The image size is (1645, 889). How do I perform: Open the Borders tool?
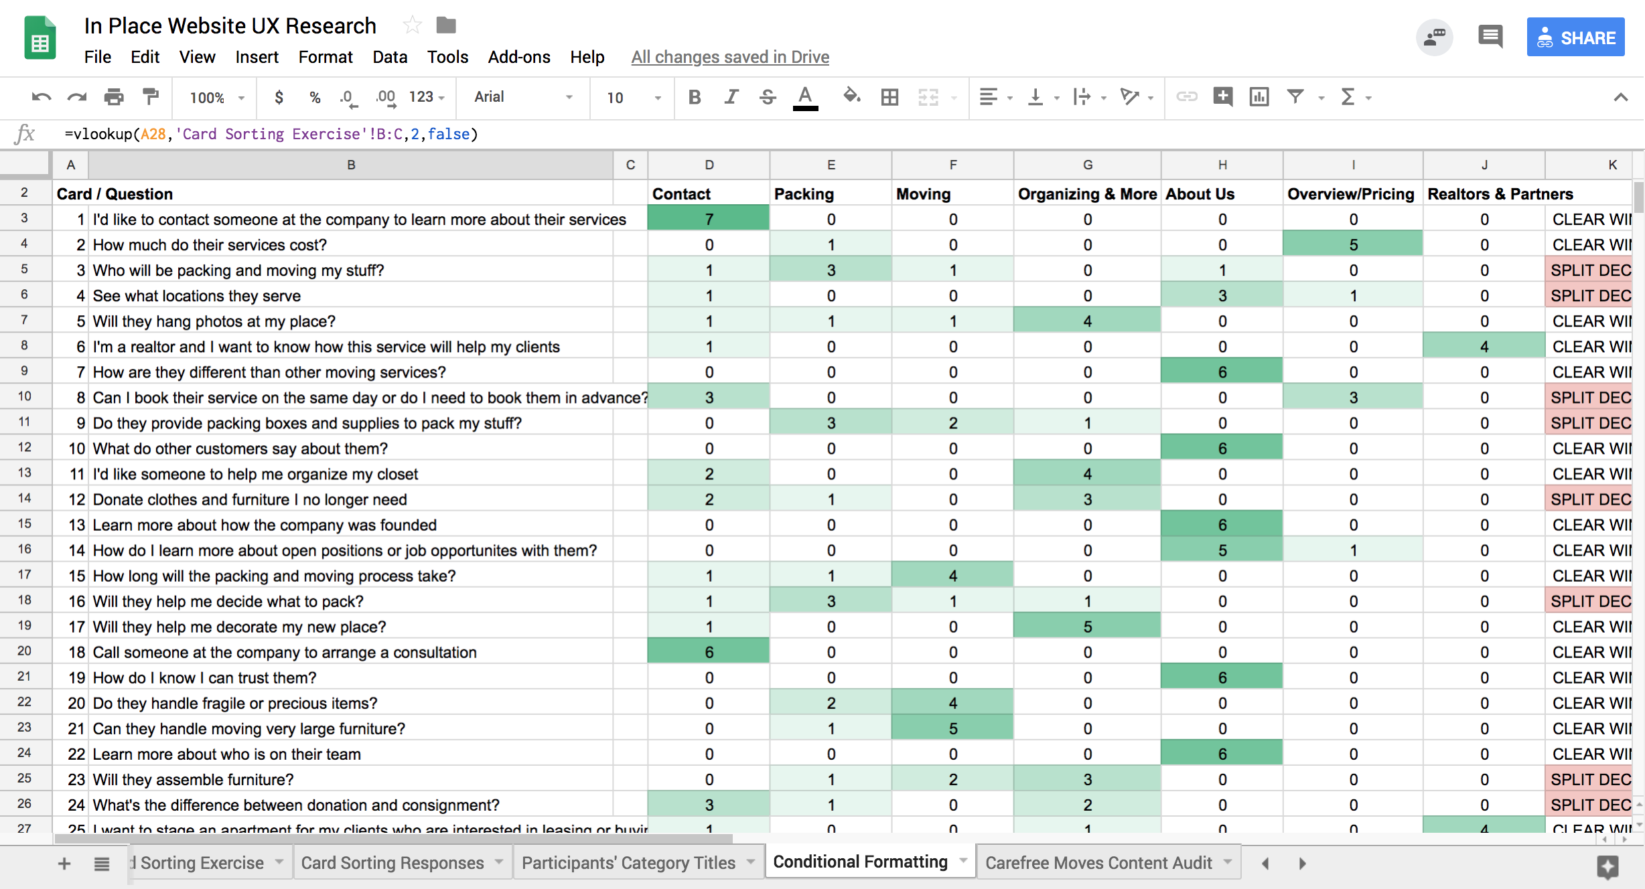[889, 97]
